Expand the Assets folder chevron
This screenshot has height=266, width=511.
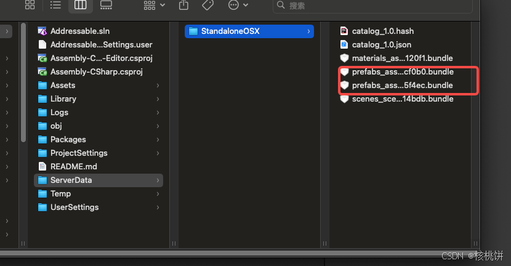pos(158,86)
